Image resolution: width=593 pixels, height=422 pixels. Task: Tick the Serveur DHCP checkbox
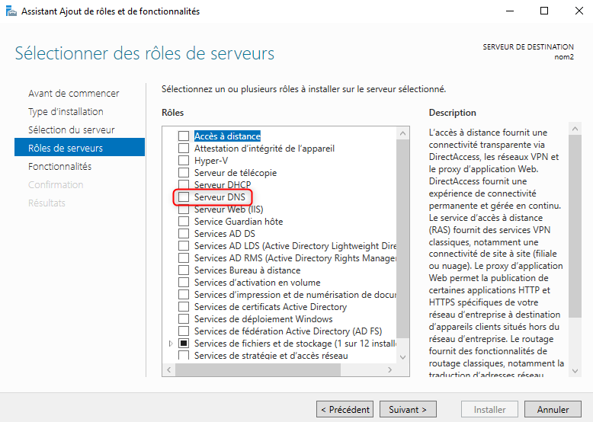184,185
